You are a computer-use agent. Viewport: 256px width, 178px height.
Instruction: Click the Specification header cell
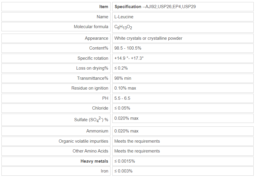click(155, 7)
